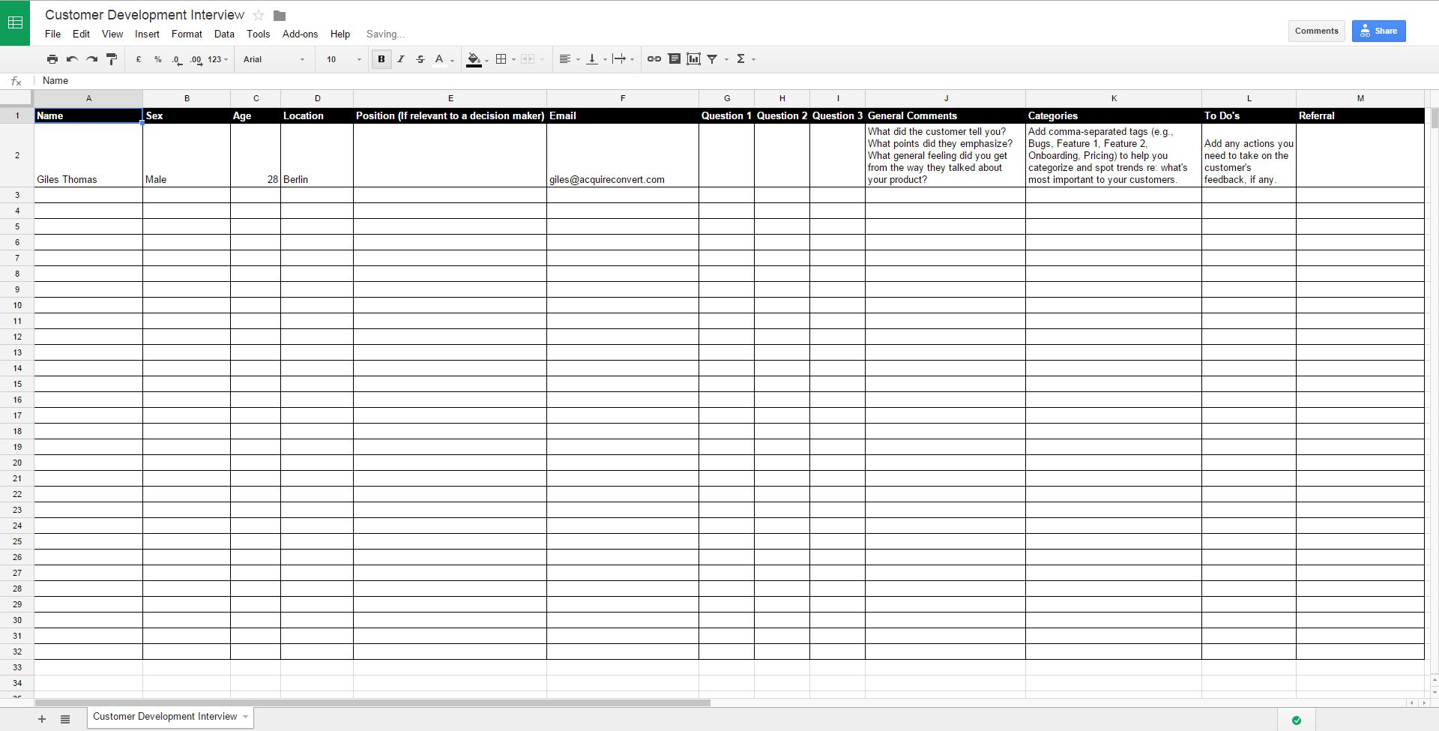Click the Redo arrow icon
This screenshot has width=1439, height=731.
coord(91,59)
